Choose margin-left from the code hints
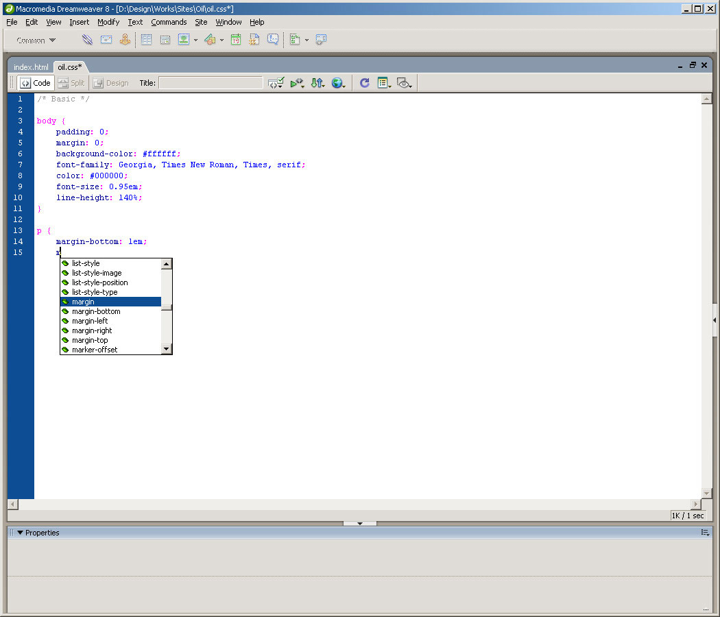The width and height of the screenshot is (720, 617). coord(110,321)
